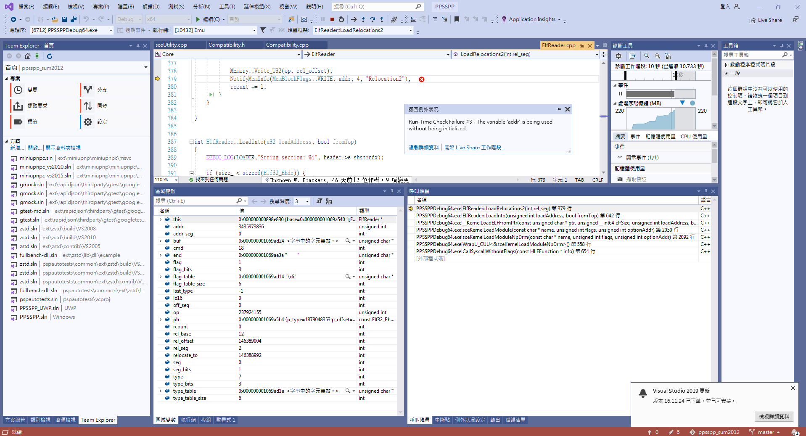The width and height of the screenshot is (806, 436).
Task: Click the editor split window icon
Action: tap(604, 54)
